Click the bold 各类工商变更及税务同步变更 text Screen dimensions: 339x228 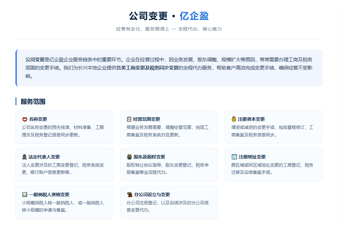(147, 68)
